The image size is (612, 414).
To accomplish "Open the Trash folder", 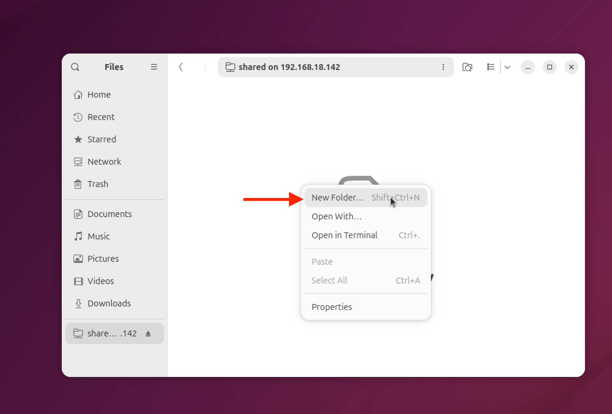I will 98,184.
